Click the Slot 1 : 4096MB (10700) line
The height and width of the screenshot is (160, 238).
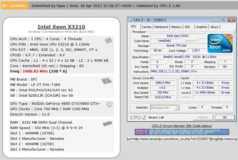tap(32, 133)
